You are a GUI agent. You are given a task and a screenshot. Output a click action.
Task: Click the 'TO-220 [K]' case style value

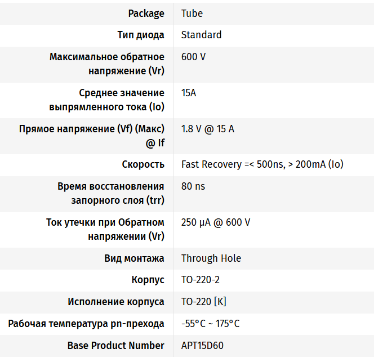point(203,302)
